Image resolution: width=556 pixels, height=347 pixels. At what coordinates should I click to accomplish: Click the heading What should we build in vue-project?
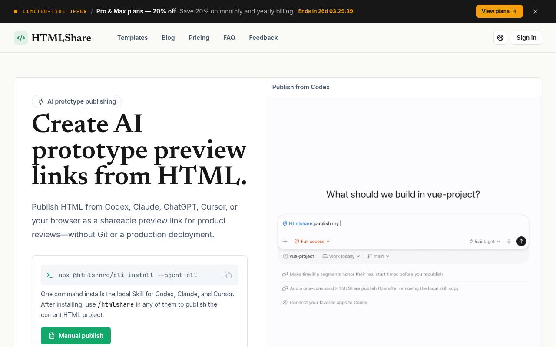coord(403,194)
